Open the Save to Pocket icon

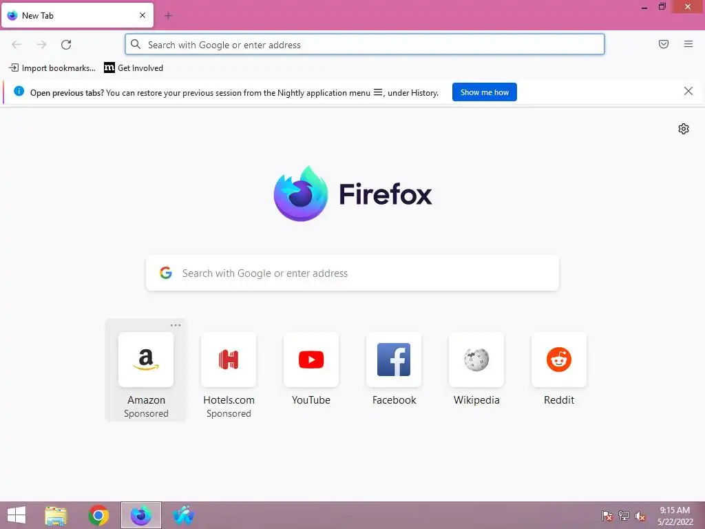point(664,44)
